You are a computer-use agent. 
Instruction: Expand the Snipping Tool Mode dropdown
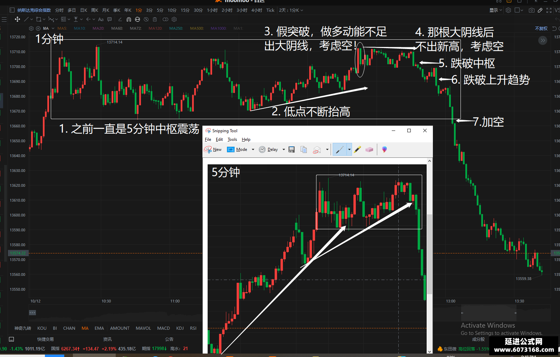(x=253, y=149)
